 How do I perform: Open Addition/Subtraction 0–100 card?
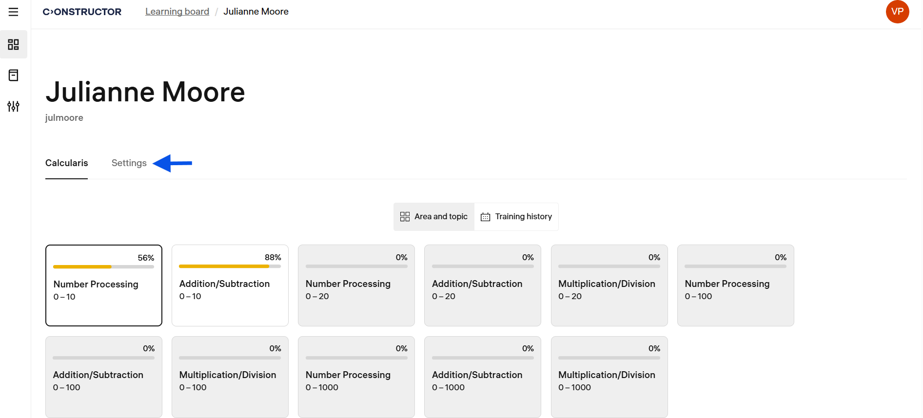pyautogui.click(x=104, y=377)
